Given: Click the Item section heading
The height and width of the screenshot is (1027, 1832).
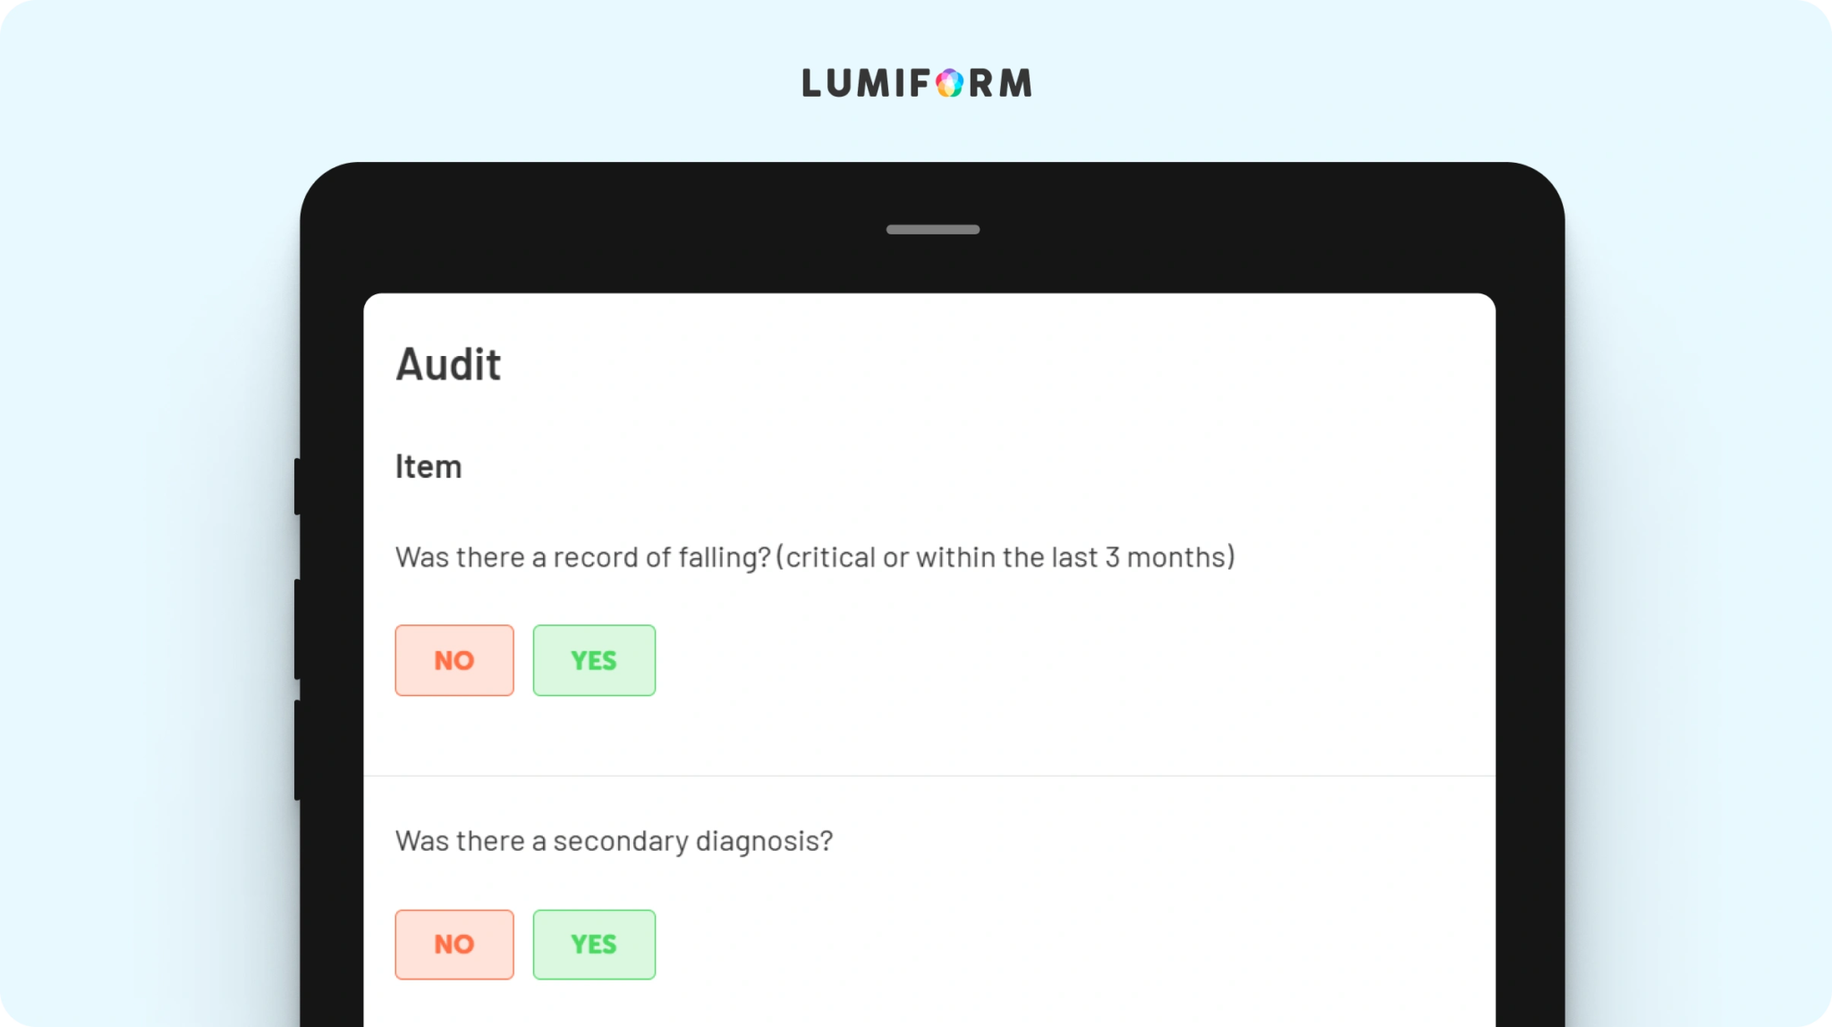Looking at the screenshot, I should coord(428,467).
